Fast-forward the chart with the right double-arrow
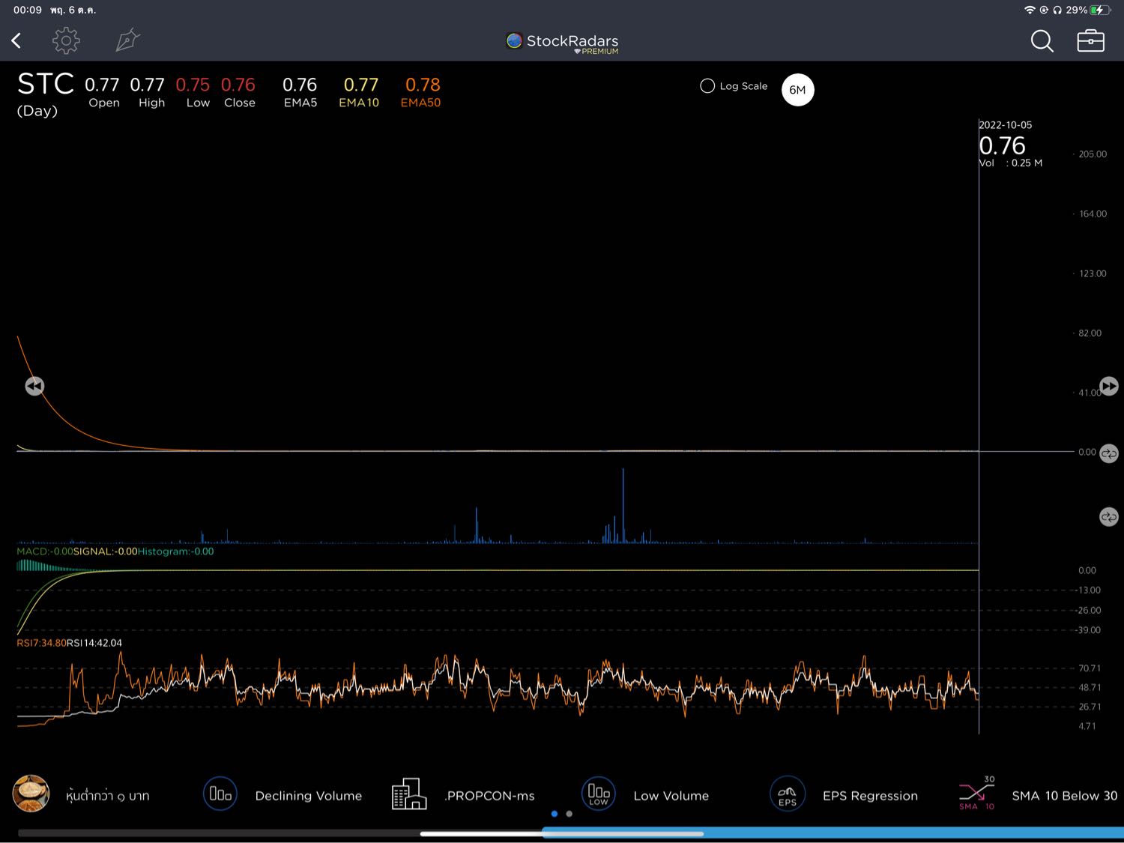 pos(1109,386)
